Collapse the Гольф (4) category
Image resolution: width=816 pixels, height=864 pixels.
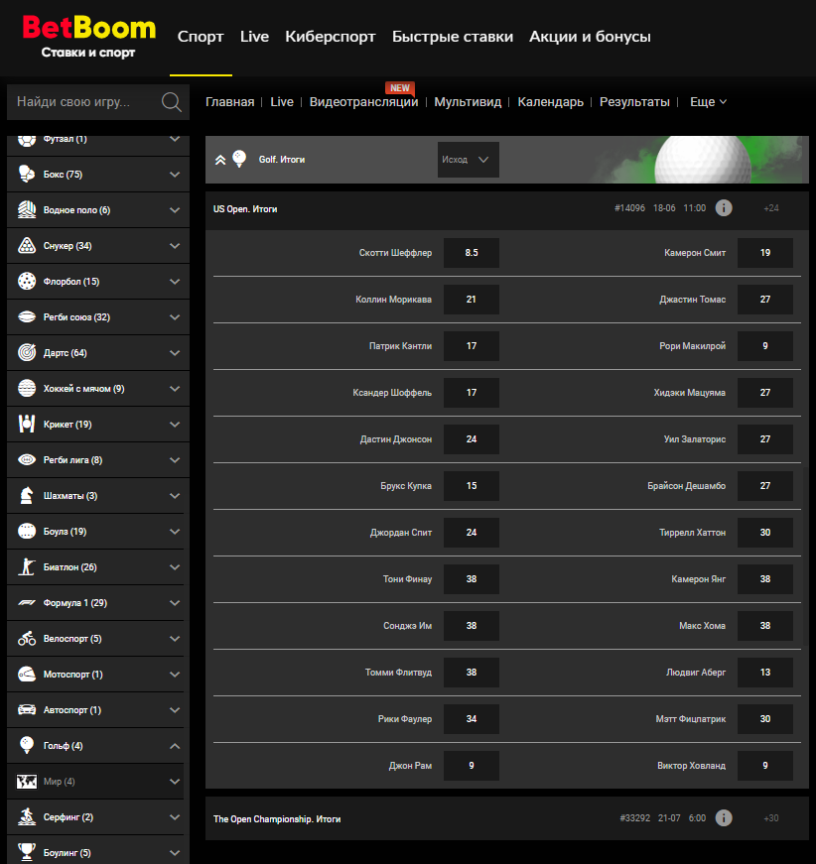[x=175, y=746]
